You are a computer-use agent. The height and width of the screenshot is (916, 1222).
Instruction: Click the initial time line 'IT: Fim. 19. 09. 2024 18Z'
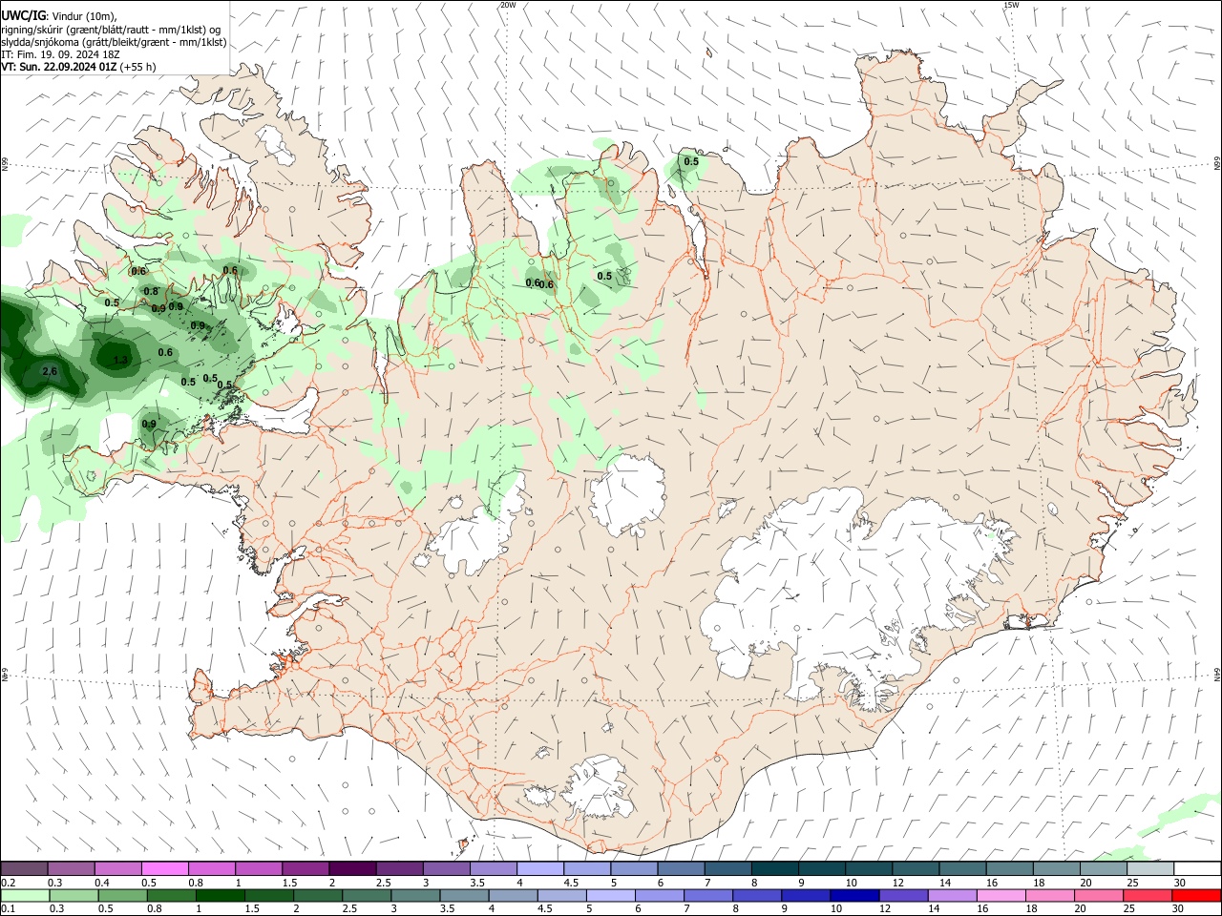click(61, 55)
